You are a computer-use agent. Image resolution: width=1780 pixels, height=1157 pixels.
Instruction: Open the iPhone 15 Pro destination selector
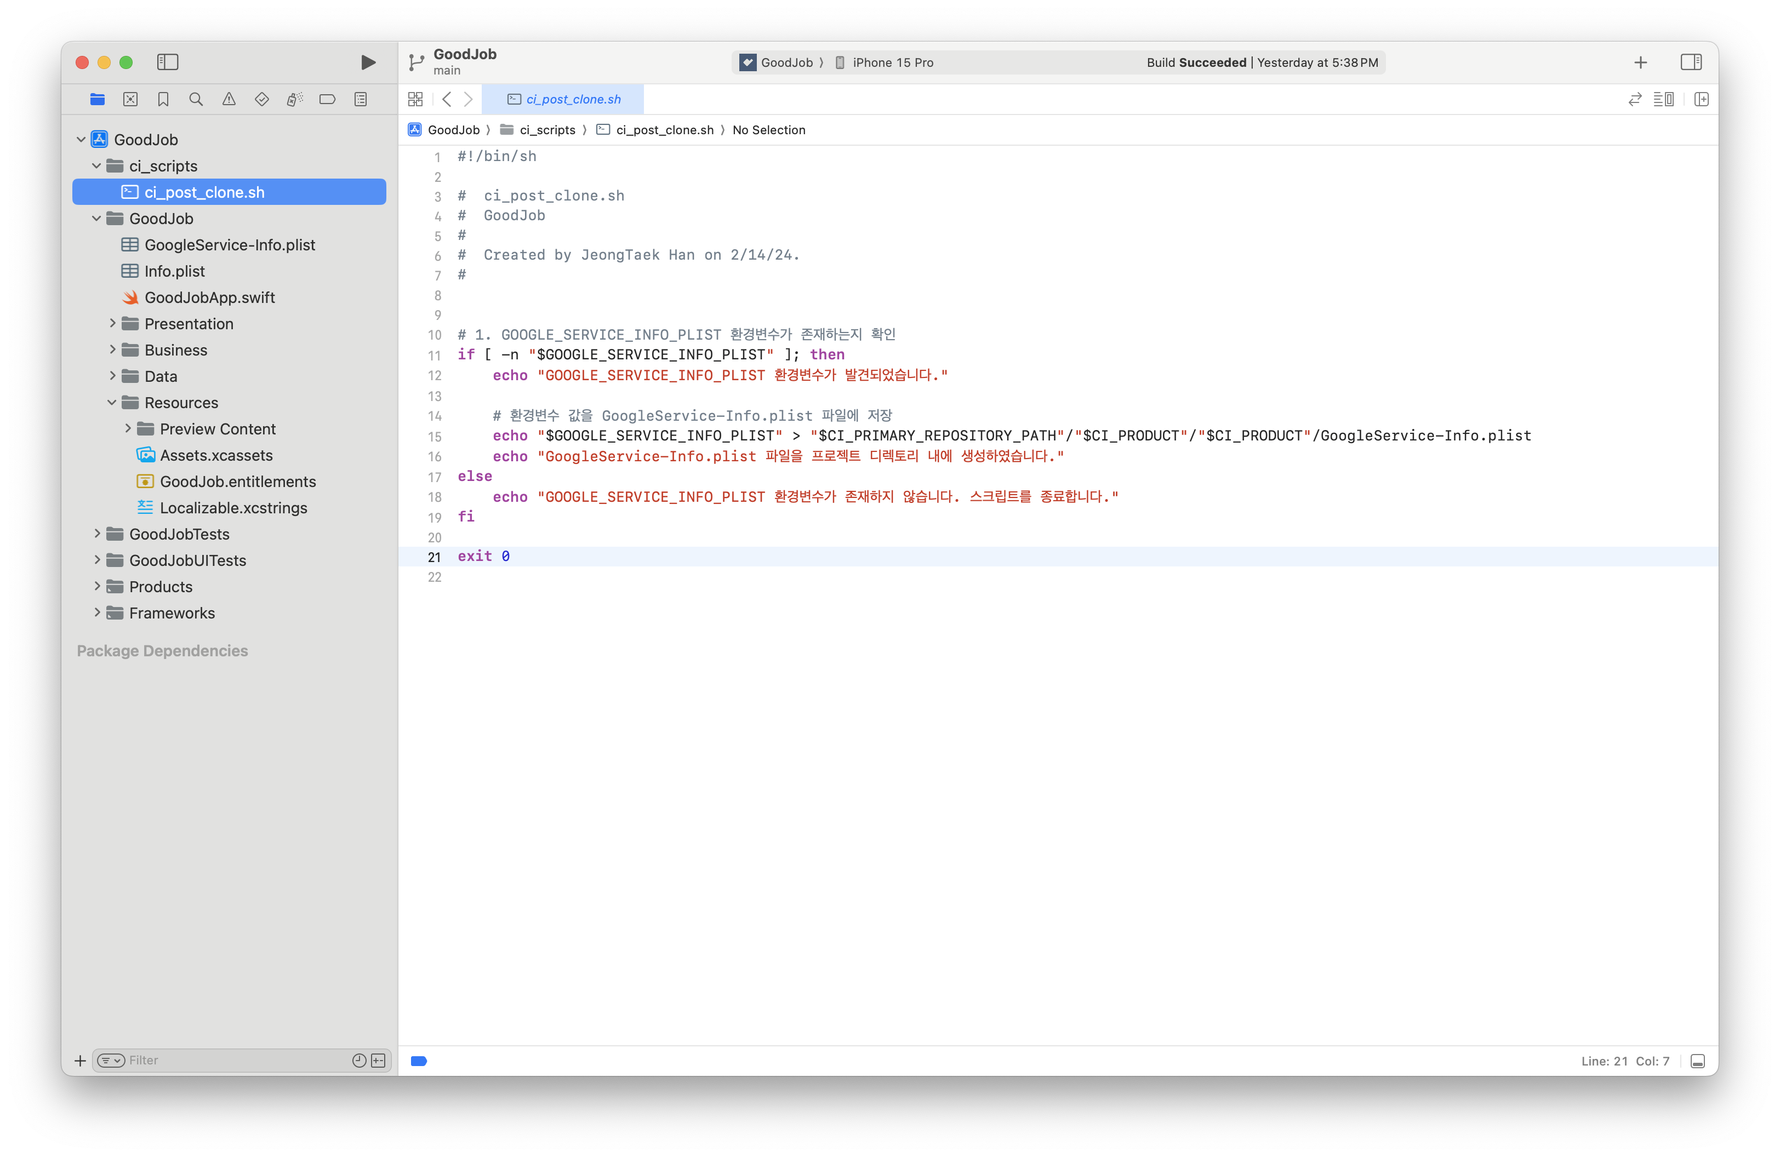click(892, 63)
